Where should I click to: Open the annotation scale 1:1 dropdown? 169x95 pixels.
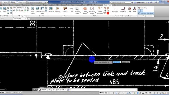146,93
